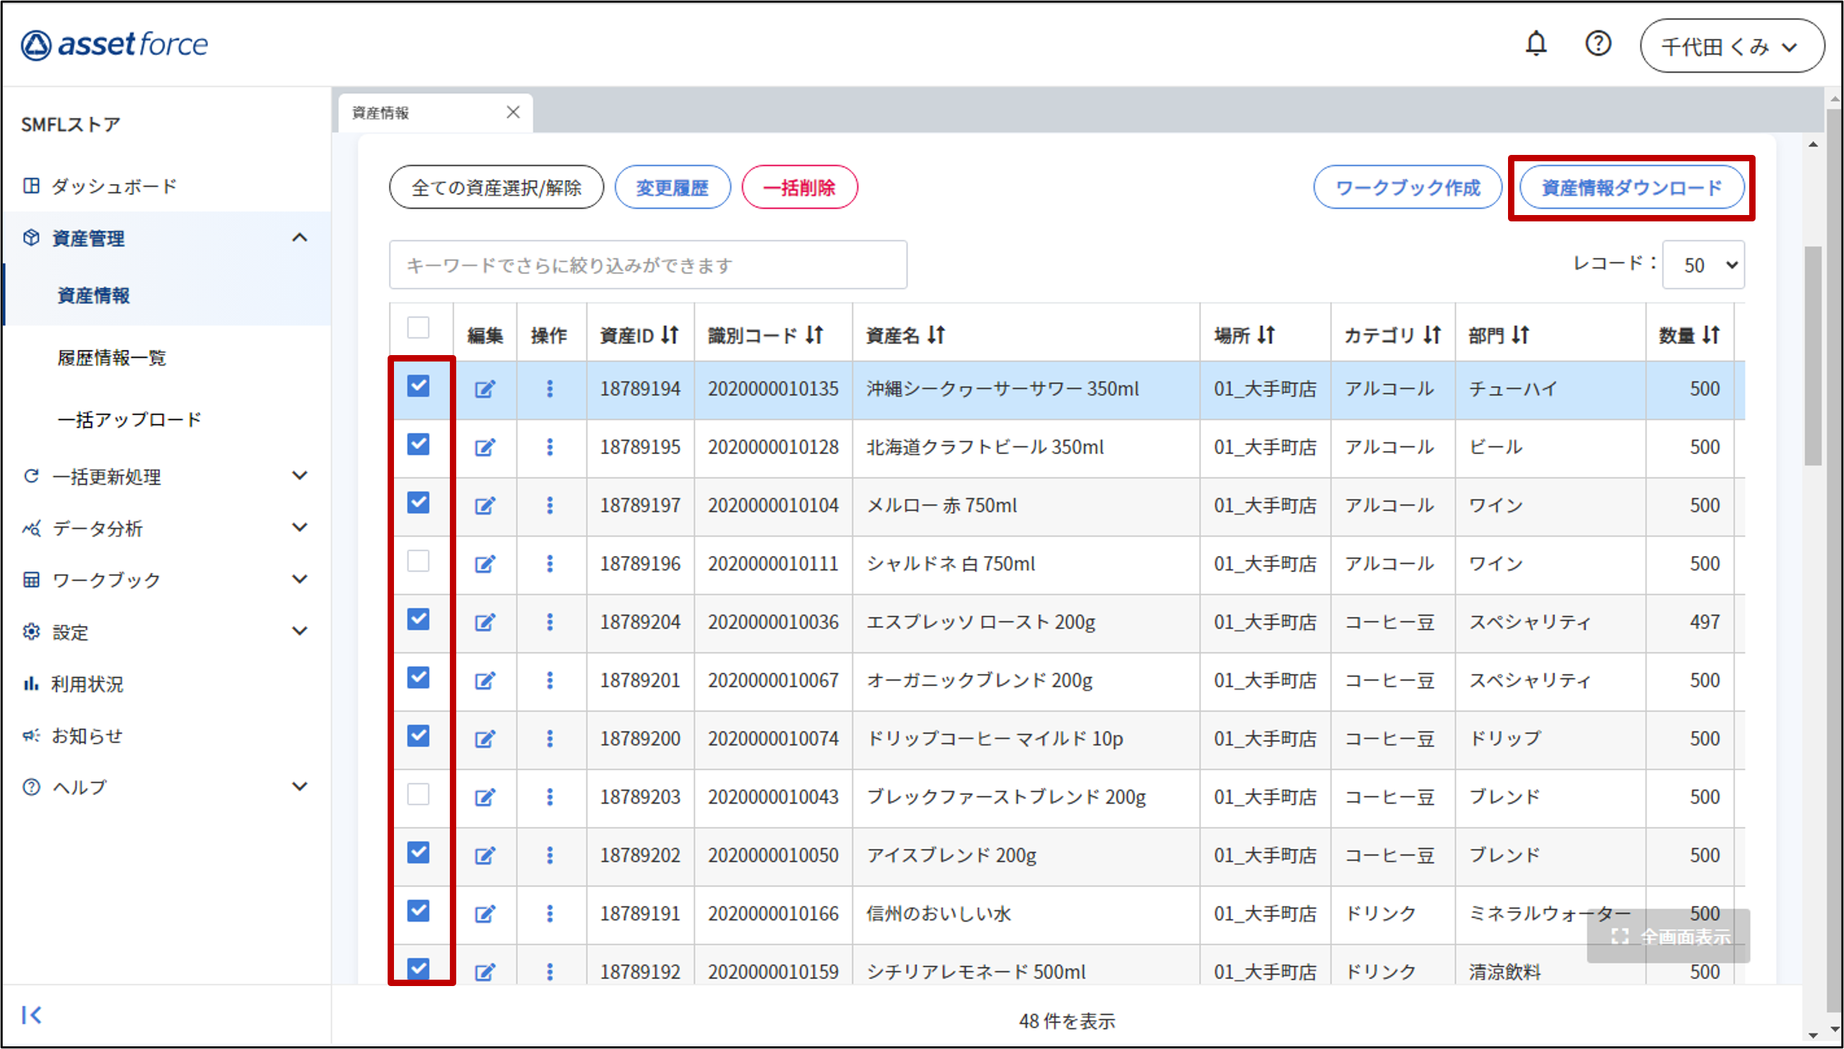Click the notification bell icon
1844x1049 pixels.
coord(1536,44)
